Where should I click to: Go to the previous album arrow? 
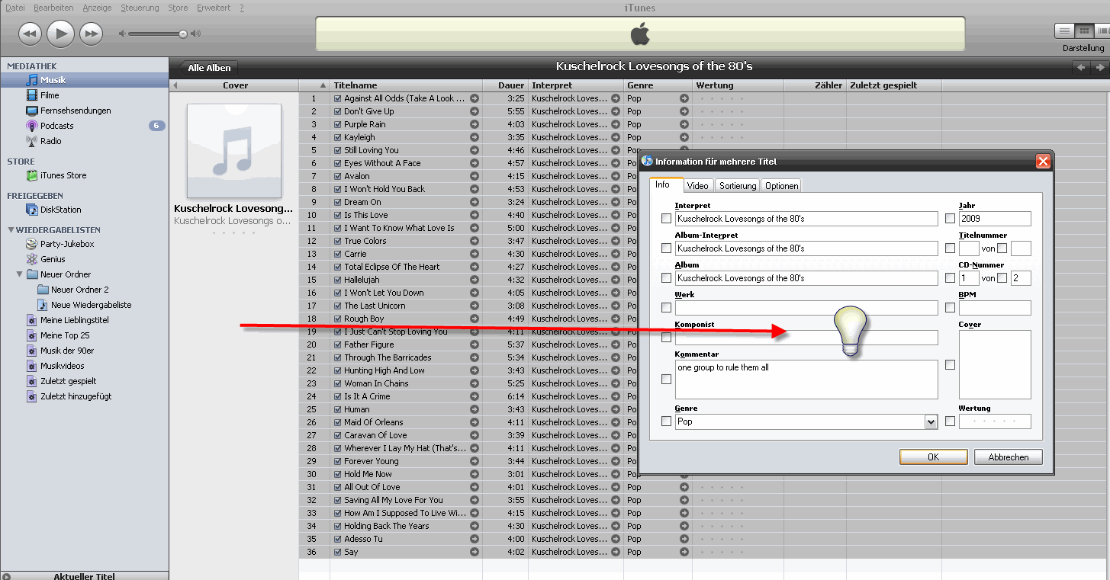[1081, 68]
